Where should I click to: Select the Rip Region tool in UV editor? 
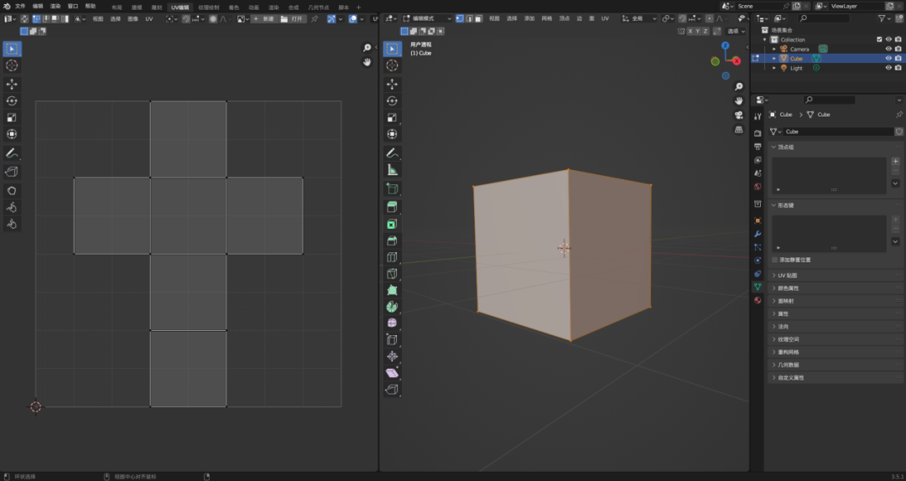point(12,172)
